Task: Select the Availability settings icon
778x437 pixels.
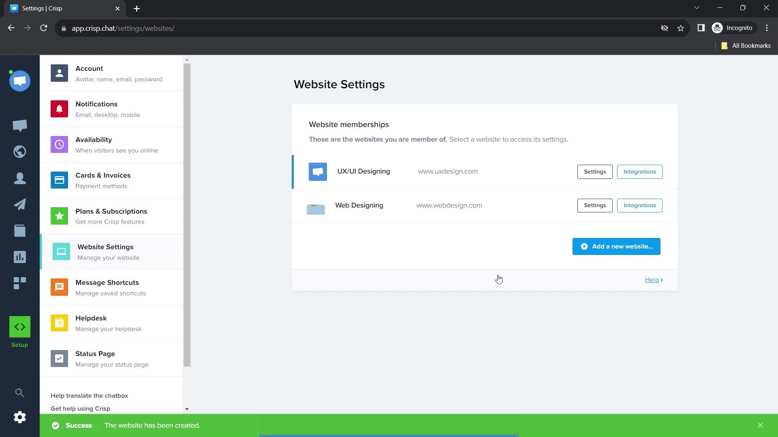Action: pyautogui.click(x=59, y=144)
